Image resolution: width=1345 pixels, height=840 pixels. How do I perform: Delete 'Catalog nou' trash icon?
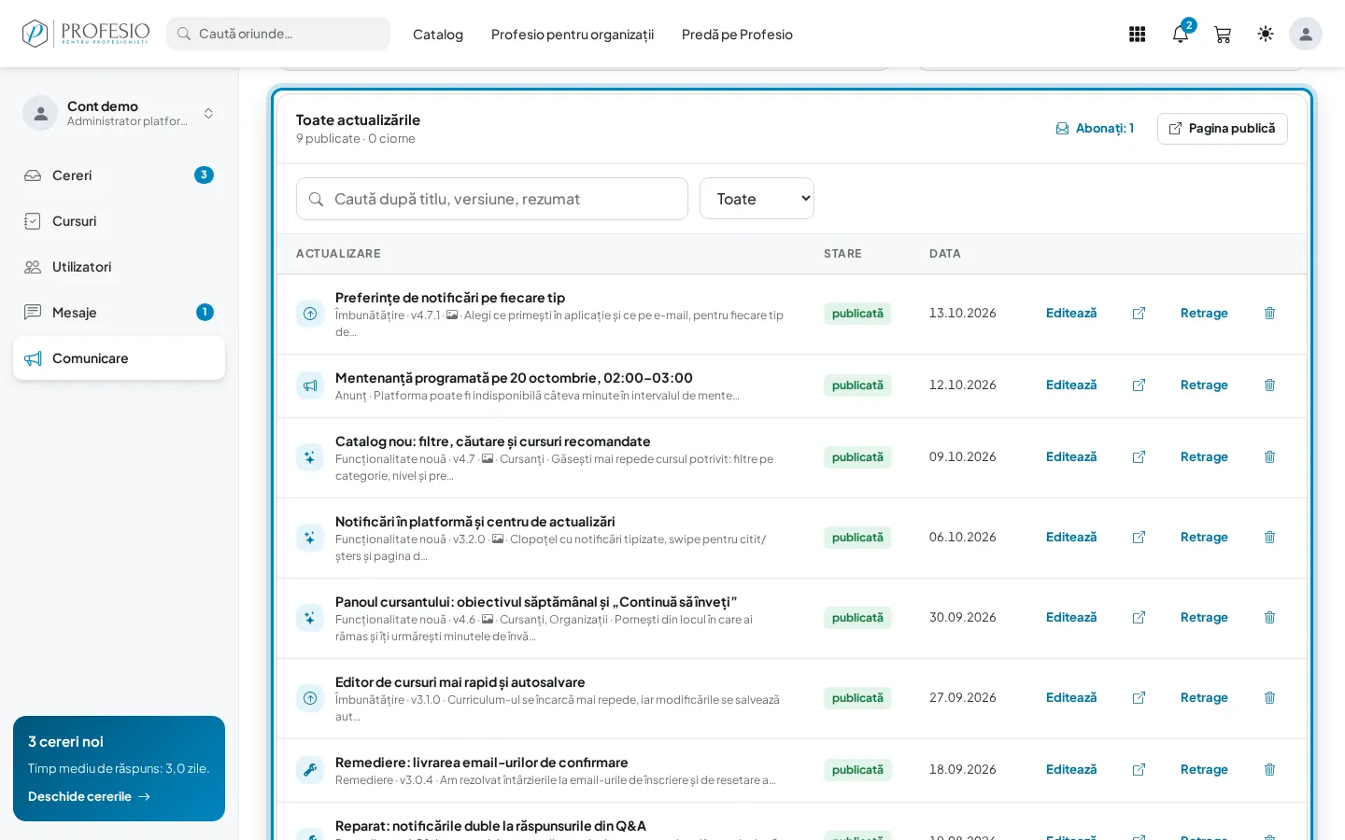click(x=1269, y=457)
